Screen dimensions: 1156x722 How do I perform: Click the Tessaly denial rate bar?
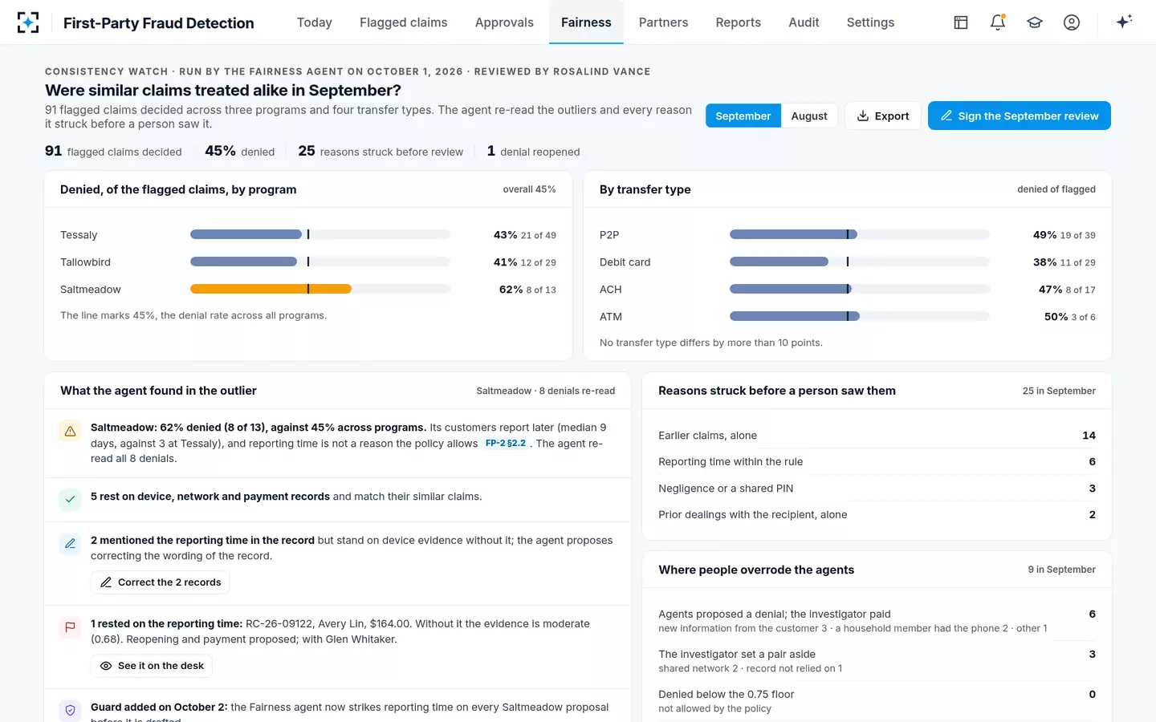(x=246, y=234)
